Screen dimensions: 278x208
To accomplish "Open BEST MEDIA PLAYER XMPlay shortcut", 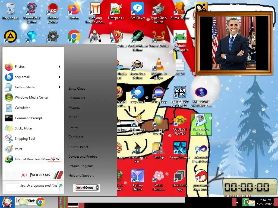I will pos(180,97).
